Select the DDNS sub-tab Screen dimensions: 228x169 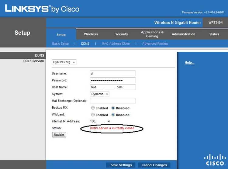pos(85,43)
